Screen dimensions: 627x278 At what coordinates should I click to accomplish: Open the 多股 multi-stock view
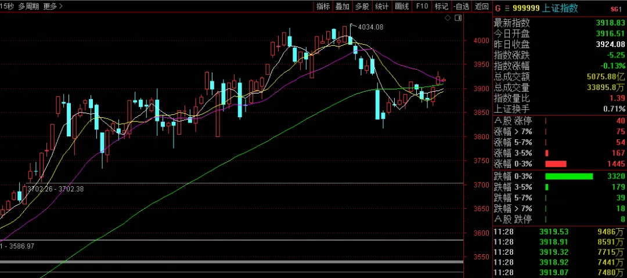click(x=362, y=6)
